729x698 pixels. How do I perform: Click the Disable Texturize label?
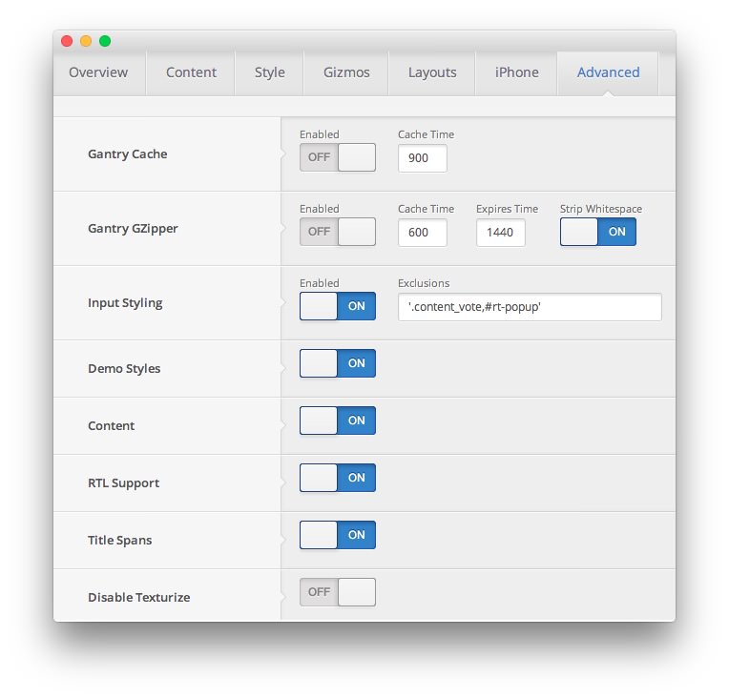click(x=139, y=597)
